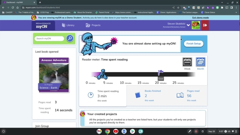Click Exit demo mode link
This screenshot has height=135, width=240.
(x=200, y=18)
